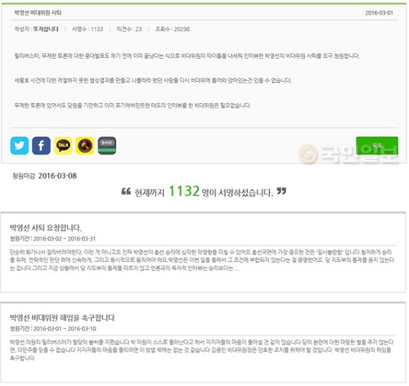Click the 국민일보 watermark logo
409x386 pixels.
coord(348,154)
